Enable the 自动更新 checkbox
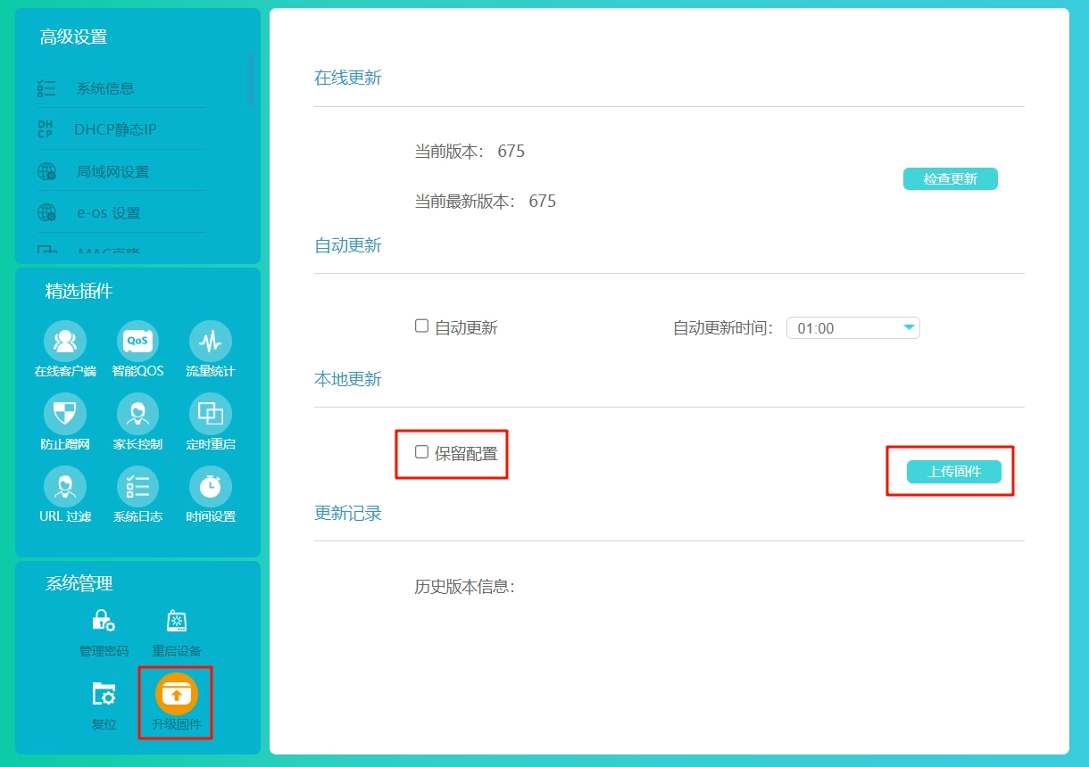 (x=420, y=326)
